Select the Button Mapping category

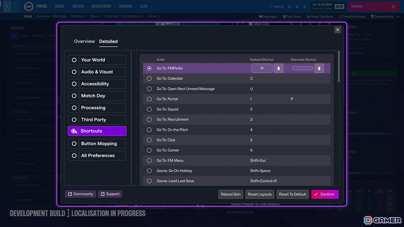pyautogui.click(x=97, y=144)
